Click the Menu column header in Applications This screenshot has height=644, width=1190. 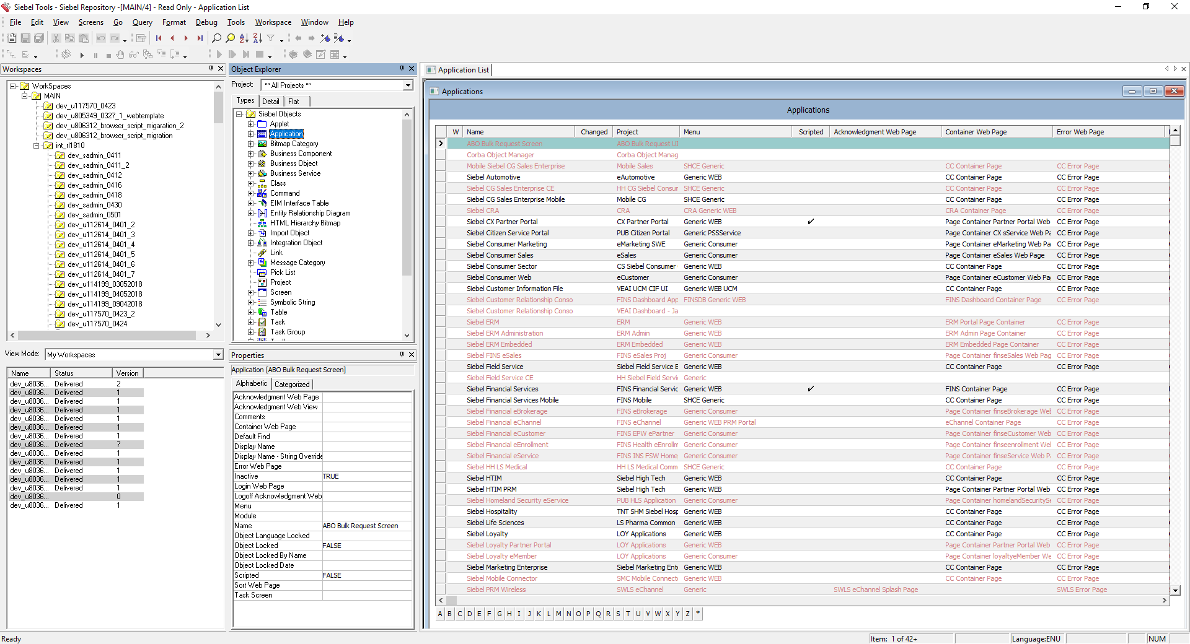pos(736,132)
